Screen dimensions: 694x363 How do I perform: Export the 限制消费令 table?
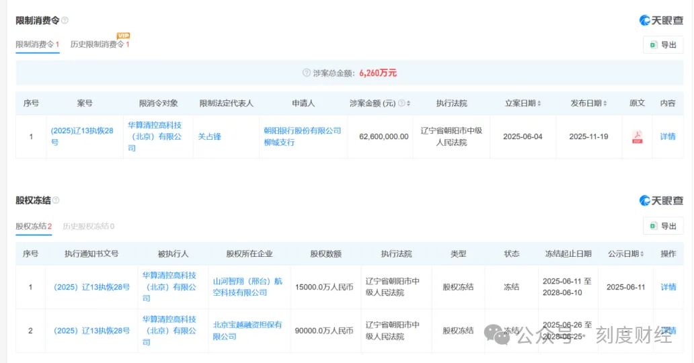tap(663, 45)
